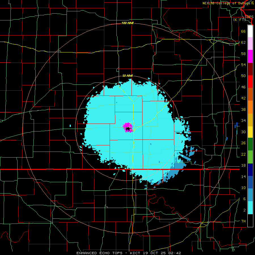Click the 42 value on legend scale
This screenshot has width=255, height=255.
point(243,98)
